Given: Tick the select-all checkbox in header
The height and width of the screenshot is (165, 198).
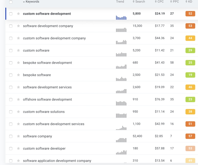Looking at the screenshot, I should pyautogui.click(x=11, y=2).
